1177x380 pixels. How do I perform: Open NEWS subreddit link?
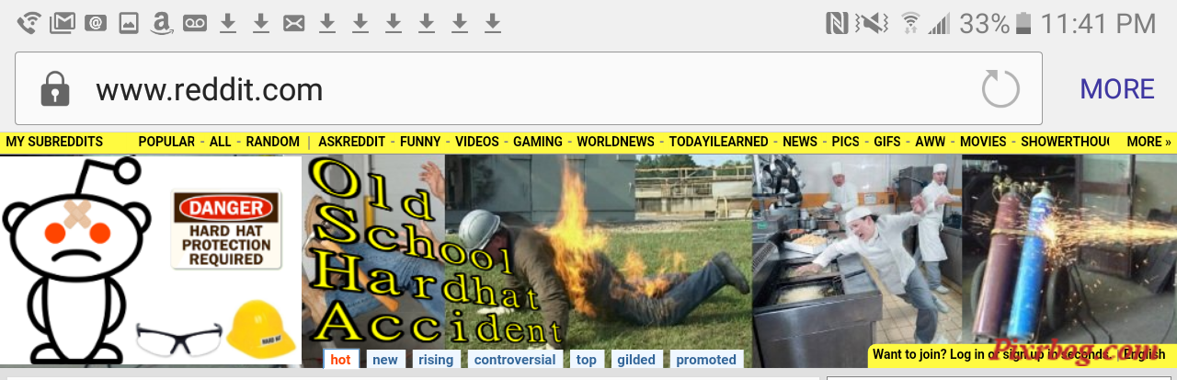tap(800, 142)
